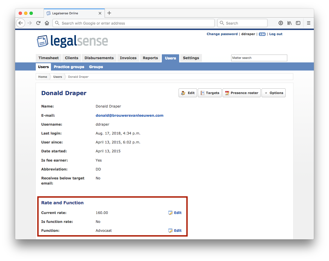Edit the Function Advocaat entry
Screen dimensions: 329x261
[175, 230]
